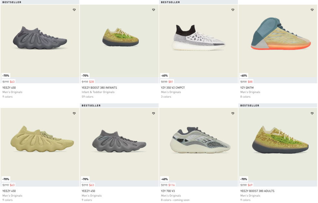This screenshot has height=203, width=318.
Task: Open the YZY 350 V2 CMPCT shoe image
Action: [x=199, y=38]
